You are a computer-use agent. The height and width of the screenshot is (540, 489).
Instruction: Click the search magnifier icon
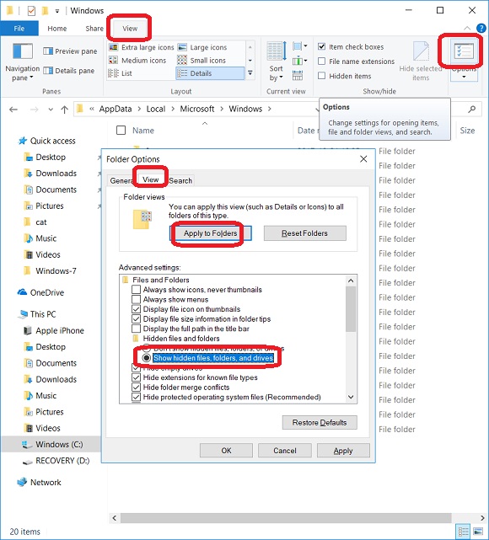click(x=472, y=110)
